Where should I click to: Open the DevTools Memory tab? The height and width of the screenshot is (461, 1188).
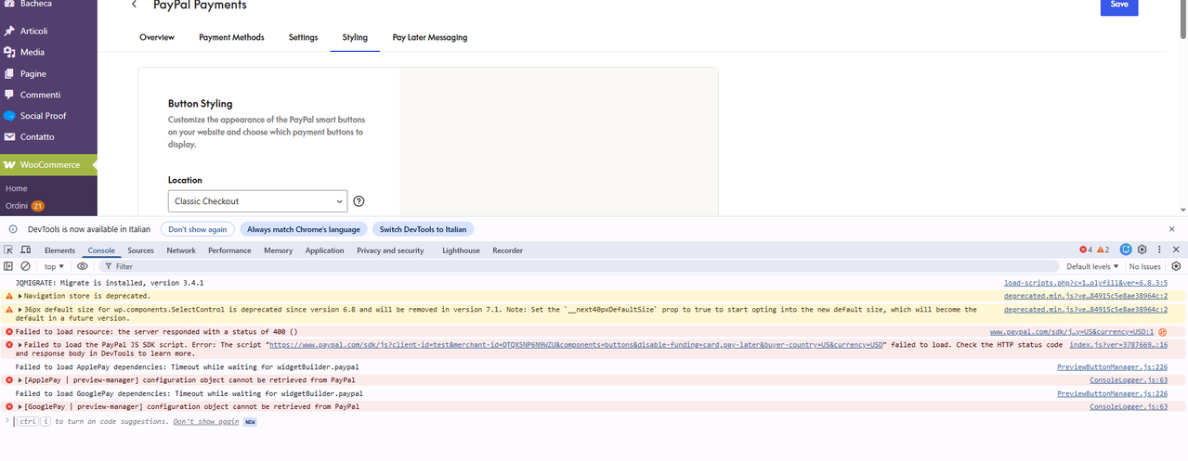(x=278, y=250)
